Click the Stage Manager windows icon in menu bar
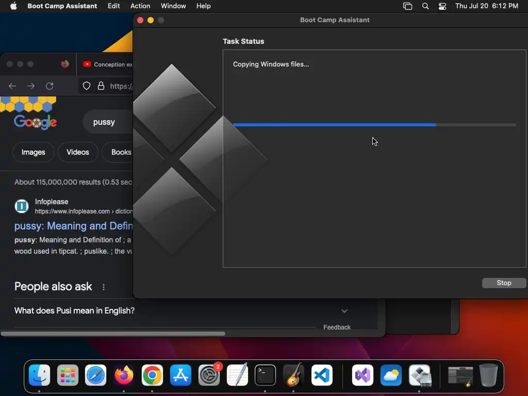Image resolution: width=528 pixels, height=396 pixels. coord(407,6)
